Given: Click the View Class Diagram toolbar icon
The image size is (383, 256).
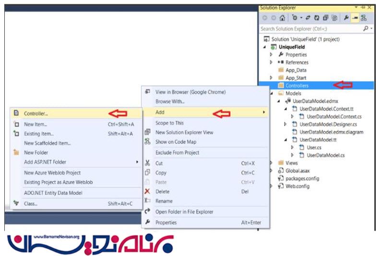Looking at the screenshot, I should pos(364,18).
